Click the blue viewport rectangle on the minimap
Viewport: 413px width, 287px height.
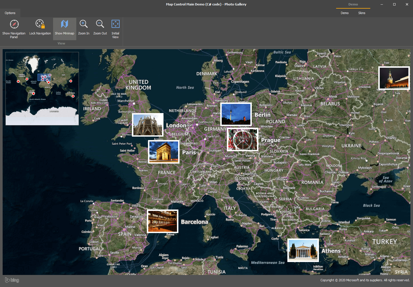pos(44,77)
